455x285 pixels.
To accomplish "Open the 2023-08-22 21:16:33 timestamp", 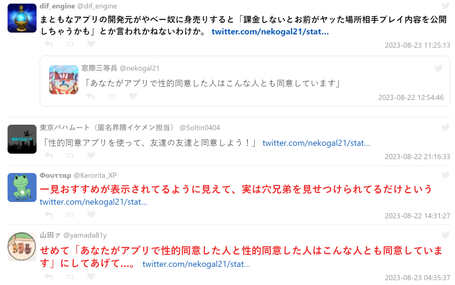I will pyautogui.click(x=417, y=157).
